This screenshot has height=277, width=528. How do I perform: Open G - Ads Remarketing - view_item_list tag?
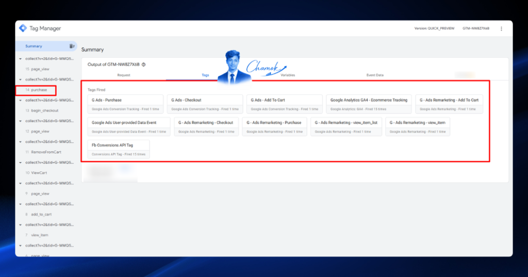pyautogui.click(x=346, y=127)
